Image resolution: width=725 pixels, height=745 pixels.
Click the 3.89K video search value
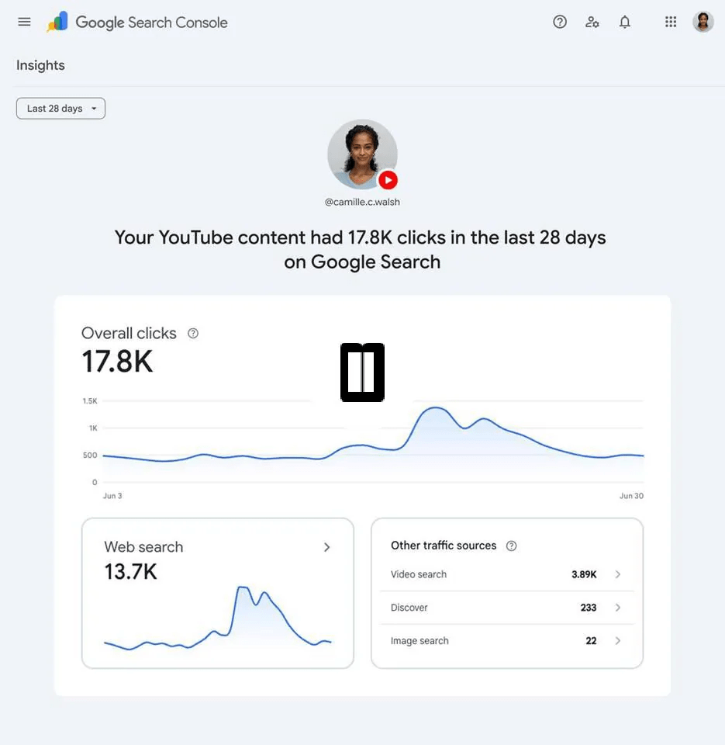[584, 574]
